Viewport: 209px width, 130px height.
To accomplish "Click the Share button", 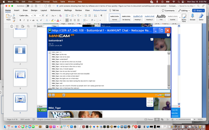I will pos(198,11).
